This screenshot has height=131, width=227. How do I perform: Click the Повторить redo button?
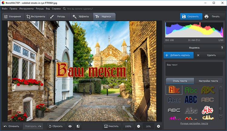[33, 126]
